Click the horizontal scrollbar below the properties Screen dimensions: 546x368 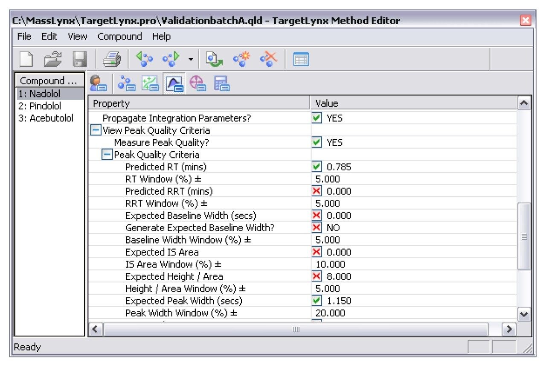click(x=296, y=329)
